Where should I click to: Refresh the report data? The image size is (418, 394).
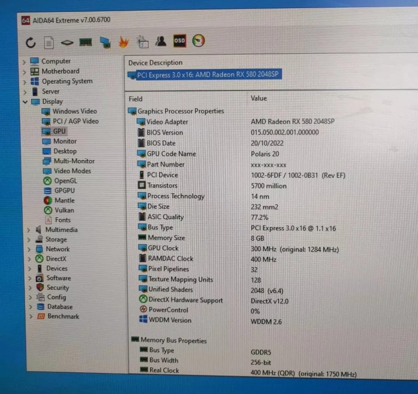pyautogui.click(x=30, y=42)
